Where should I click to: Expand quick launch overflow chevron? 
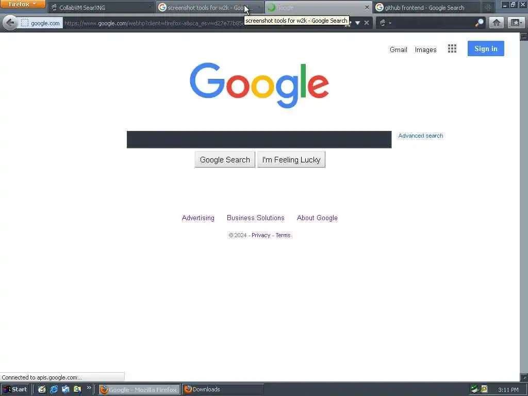click(x=89, y=388)
